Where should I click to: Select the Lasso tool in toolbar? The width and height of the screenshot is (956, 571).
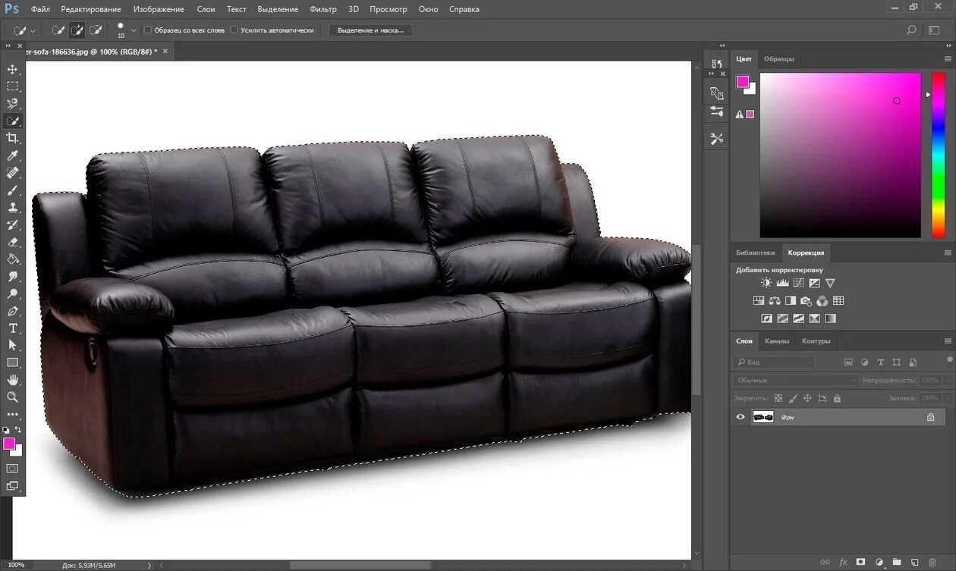pos(12,104)
